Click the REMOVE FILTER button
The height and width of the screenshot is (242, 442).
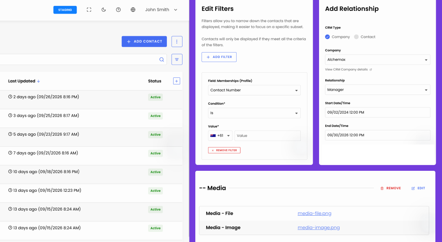(225, 150)
